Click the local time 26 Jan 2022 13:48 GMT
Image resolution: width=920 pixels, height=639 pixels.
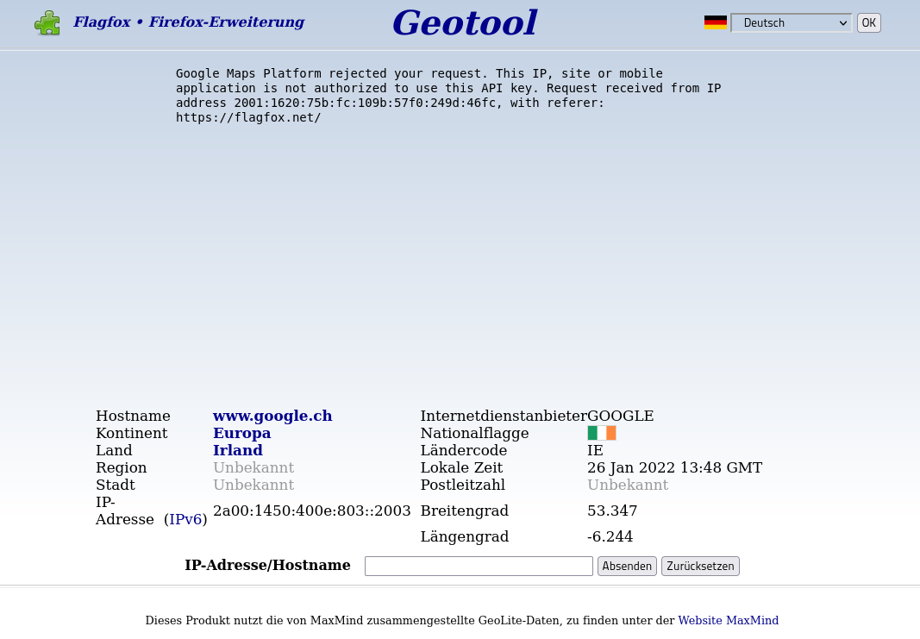click(x=675, y=467)
